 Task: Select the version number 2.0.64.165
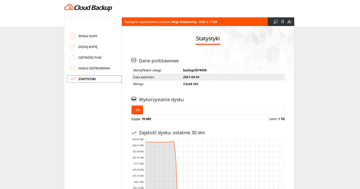(x=191, y=84)
